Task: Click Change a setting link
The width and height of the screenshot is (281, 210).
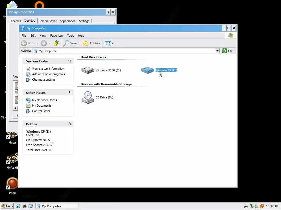Action: pyautogui.click(x=43, y=80)
